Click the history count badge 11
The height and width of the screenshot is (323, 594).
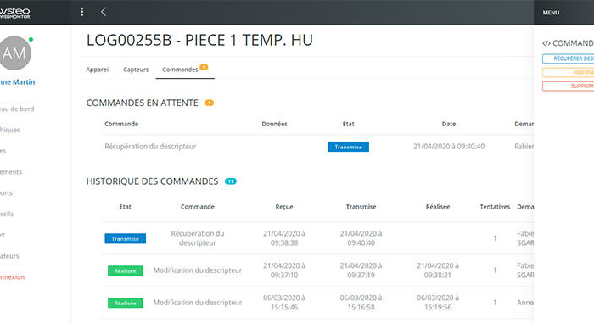pyautogui.click(x=230, y=181)
